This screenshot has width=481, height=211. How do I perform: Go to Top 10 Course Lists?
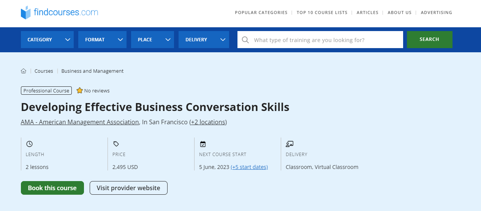click(x=322, y=13)
